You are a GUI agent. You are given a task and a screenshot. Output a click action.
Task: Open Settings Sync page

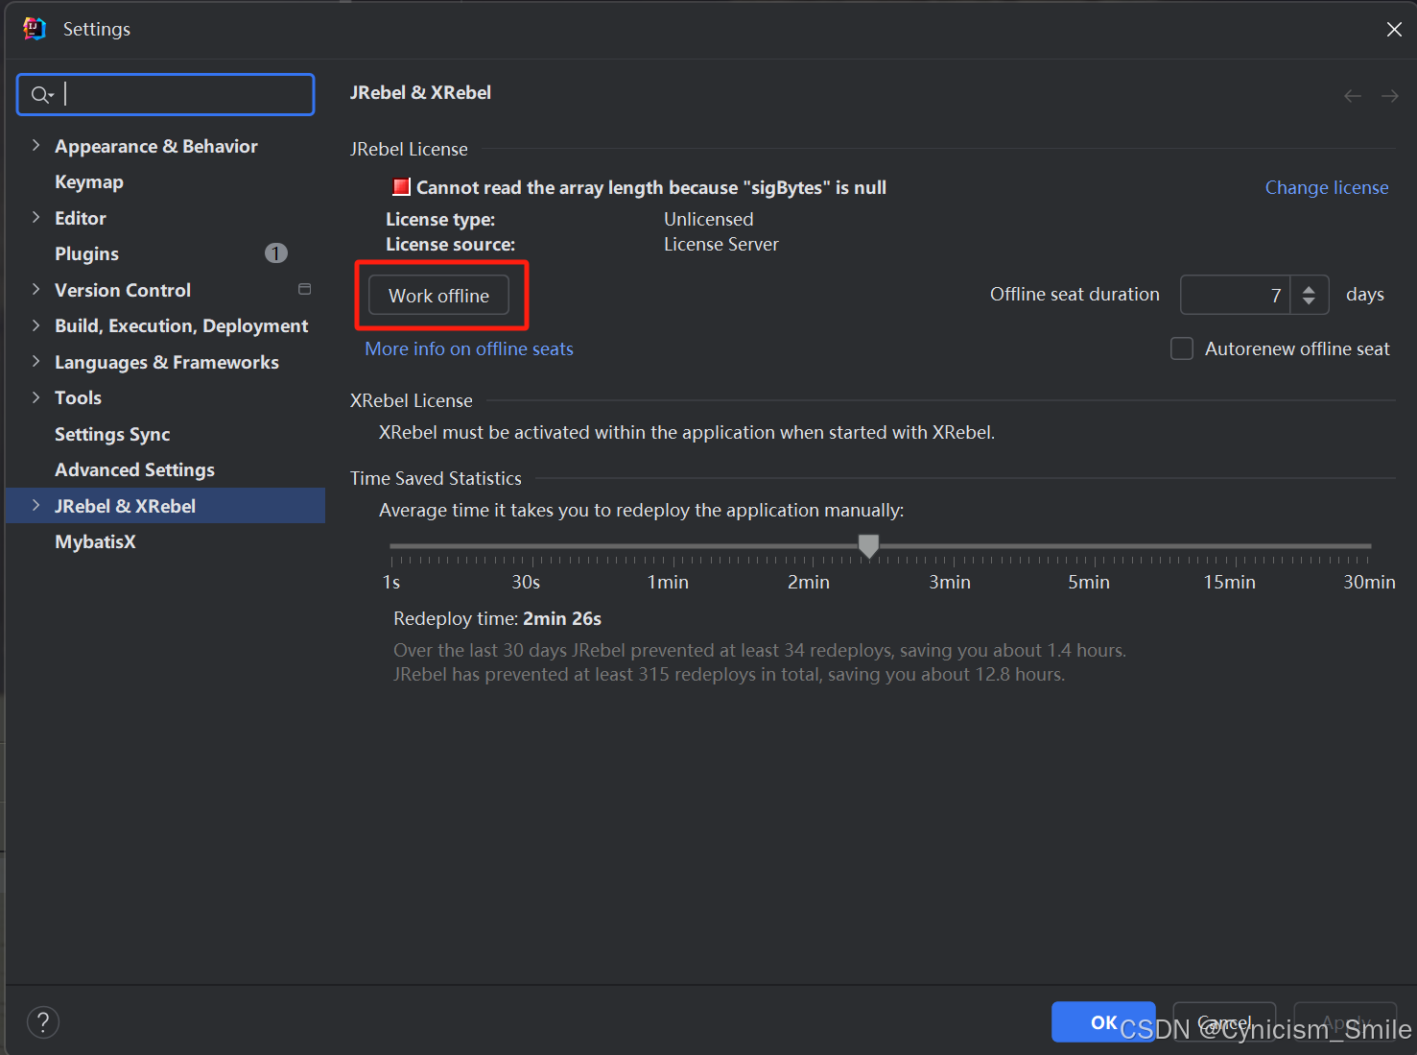112,434
